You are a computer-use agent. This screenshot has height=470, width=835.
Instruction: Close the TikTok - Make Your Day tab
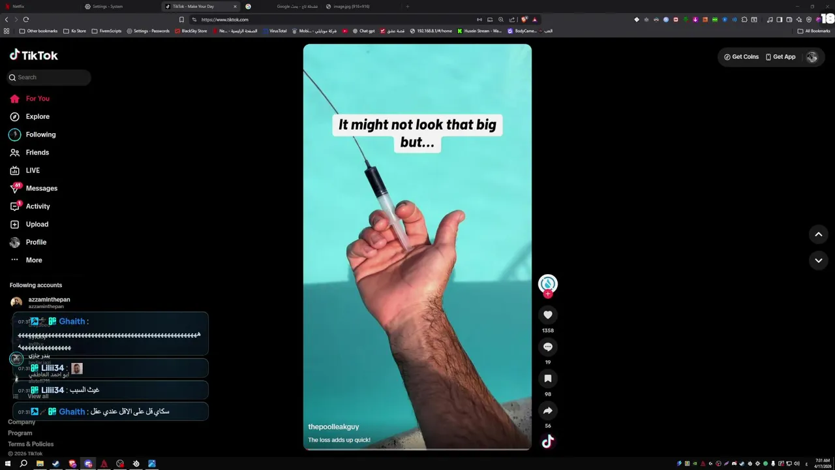coord(235,7)
